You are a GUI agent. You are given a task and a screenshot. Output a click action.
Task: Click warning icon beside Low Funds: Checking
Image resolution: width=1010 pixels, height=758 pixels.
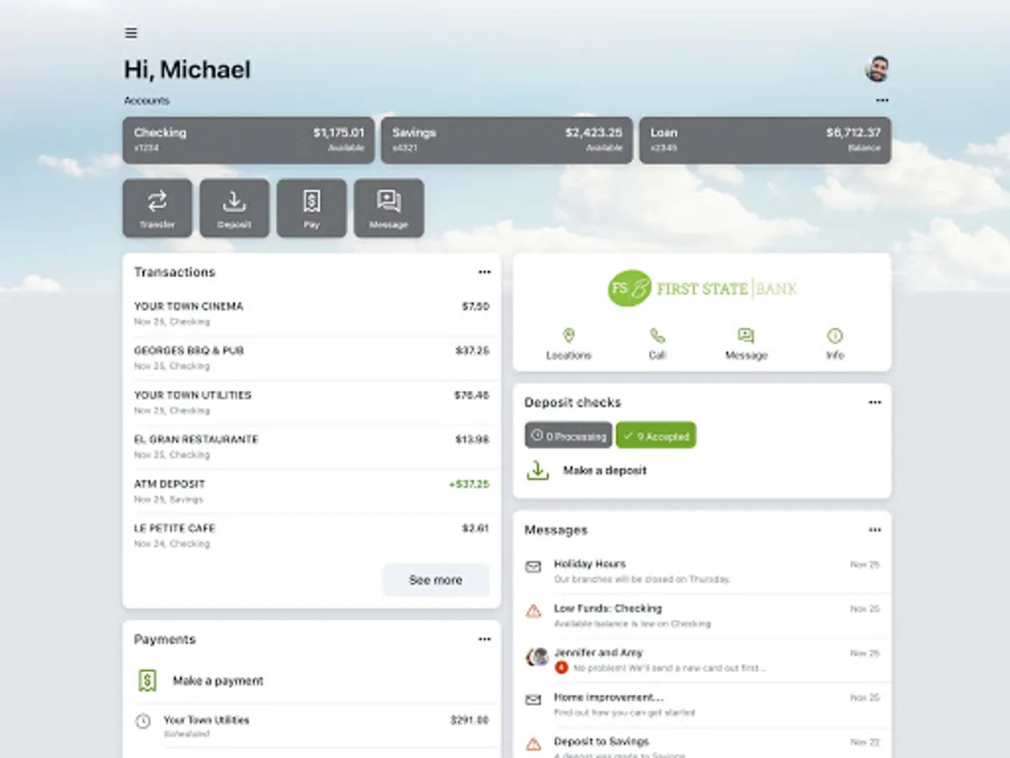[x=534, y=611]
